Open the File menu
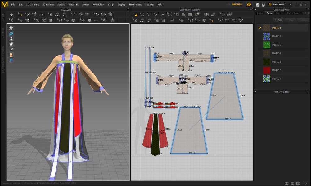Image resolution: width=311 pixels, height=186 pixels. click(x=13, y=5)
